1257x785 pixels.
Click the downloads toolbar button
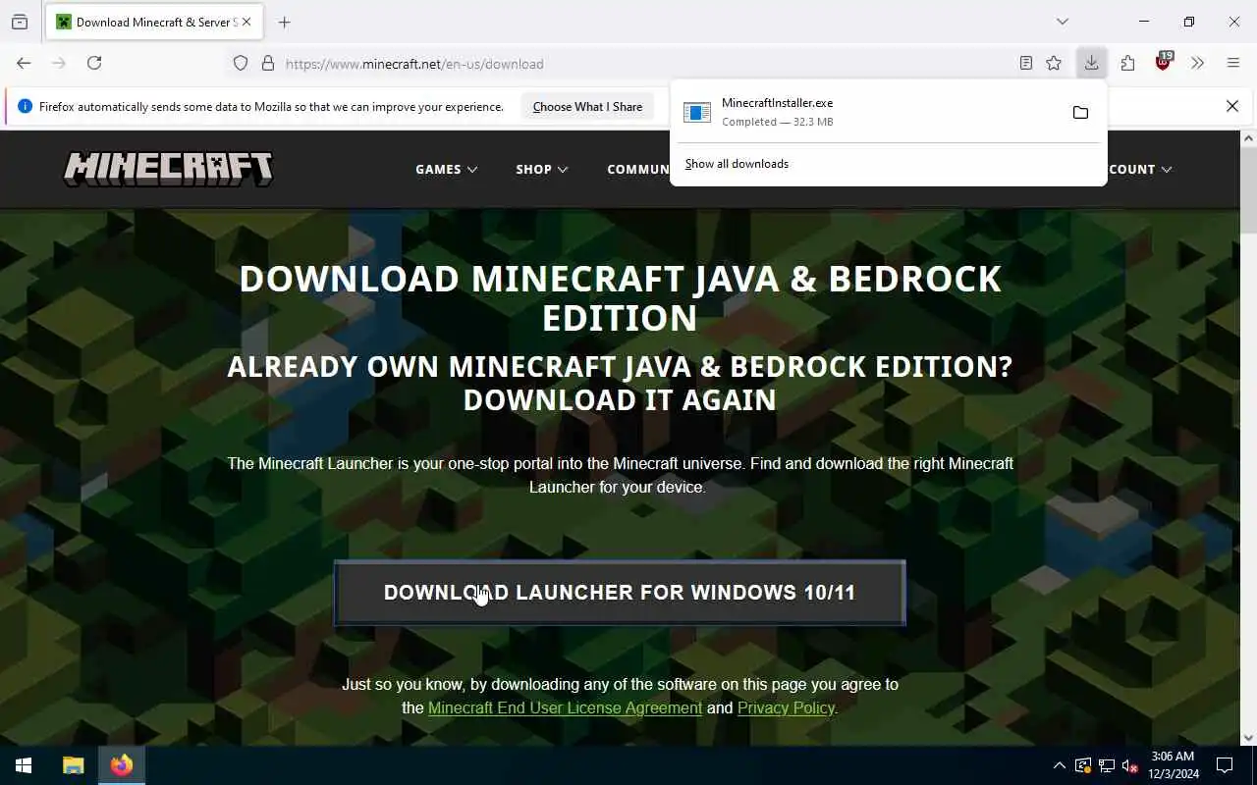point(1091,63)
